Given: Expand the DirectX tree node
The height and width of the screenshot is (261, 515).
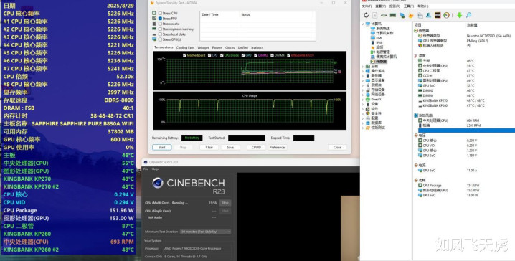Looking at the screenshot, I should pos(363,99).
